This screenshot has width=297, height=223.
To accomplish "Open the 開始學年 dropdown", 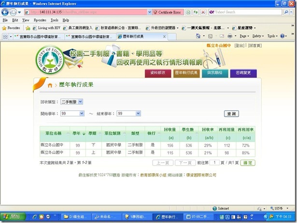I will pos(72,113).
